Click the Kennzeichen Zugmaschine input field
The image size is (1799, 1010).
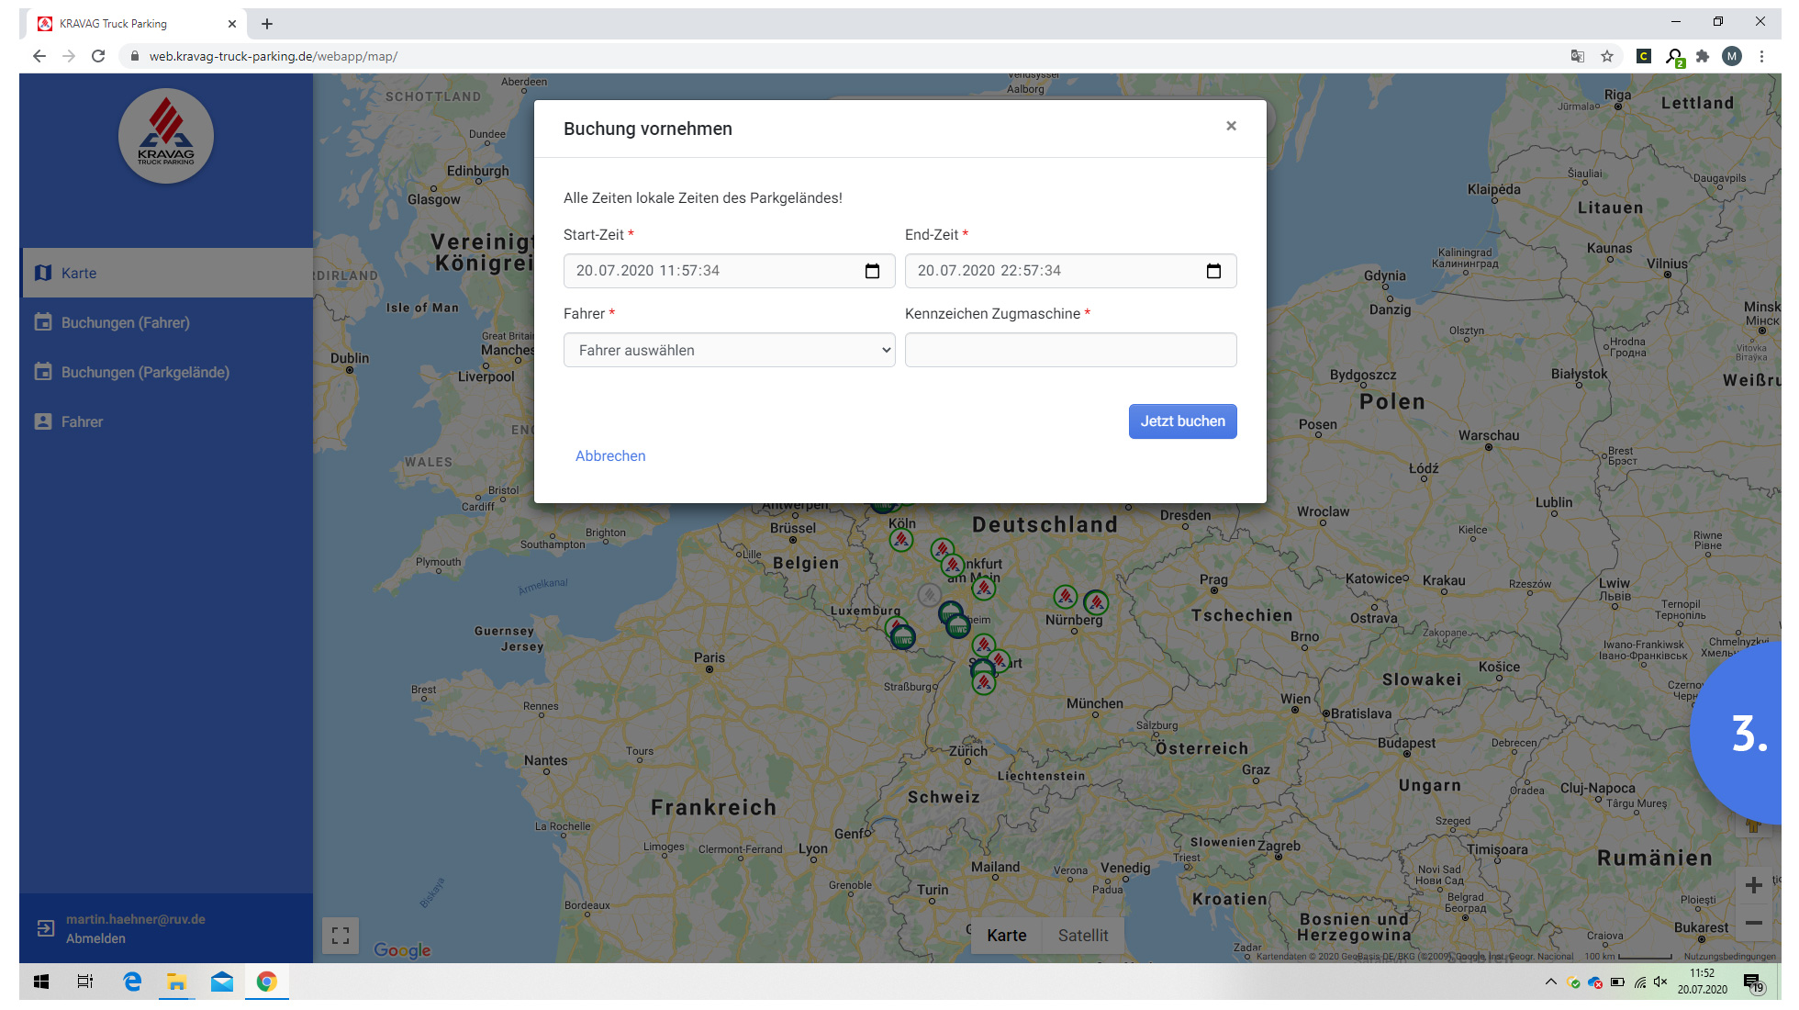[x=1070, y=350]
